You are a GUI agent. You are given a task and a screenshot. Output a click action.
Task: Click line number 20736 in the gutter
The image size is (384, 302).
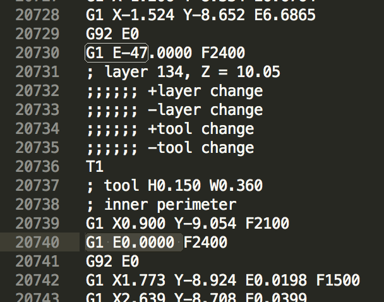click(37, 167)
